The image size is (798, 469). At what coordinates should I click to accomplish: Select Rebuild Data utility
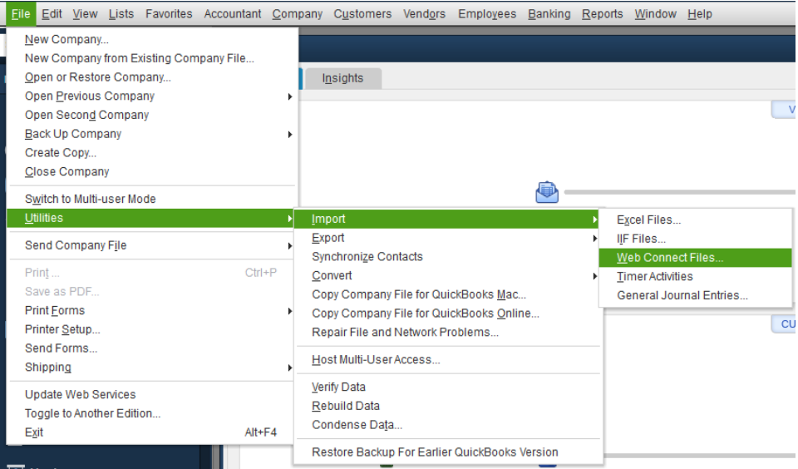coord(448,406)
